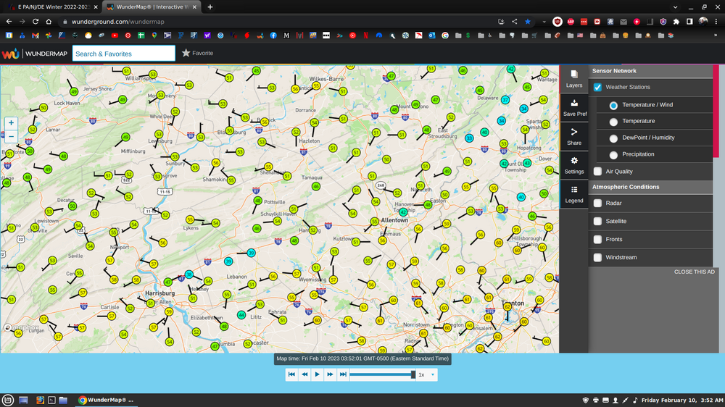Zoom in on the map
The height and width of the screenshot is (407, 725).
11,123
